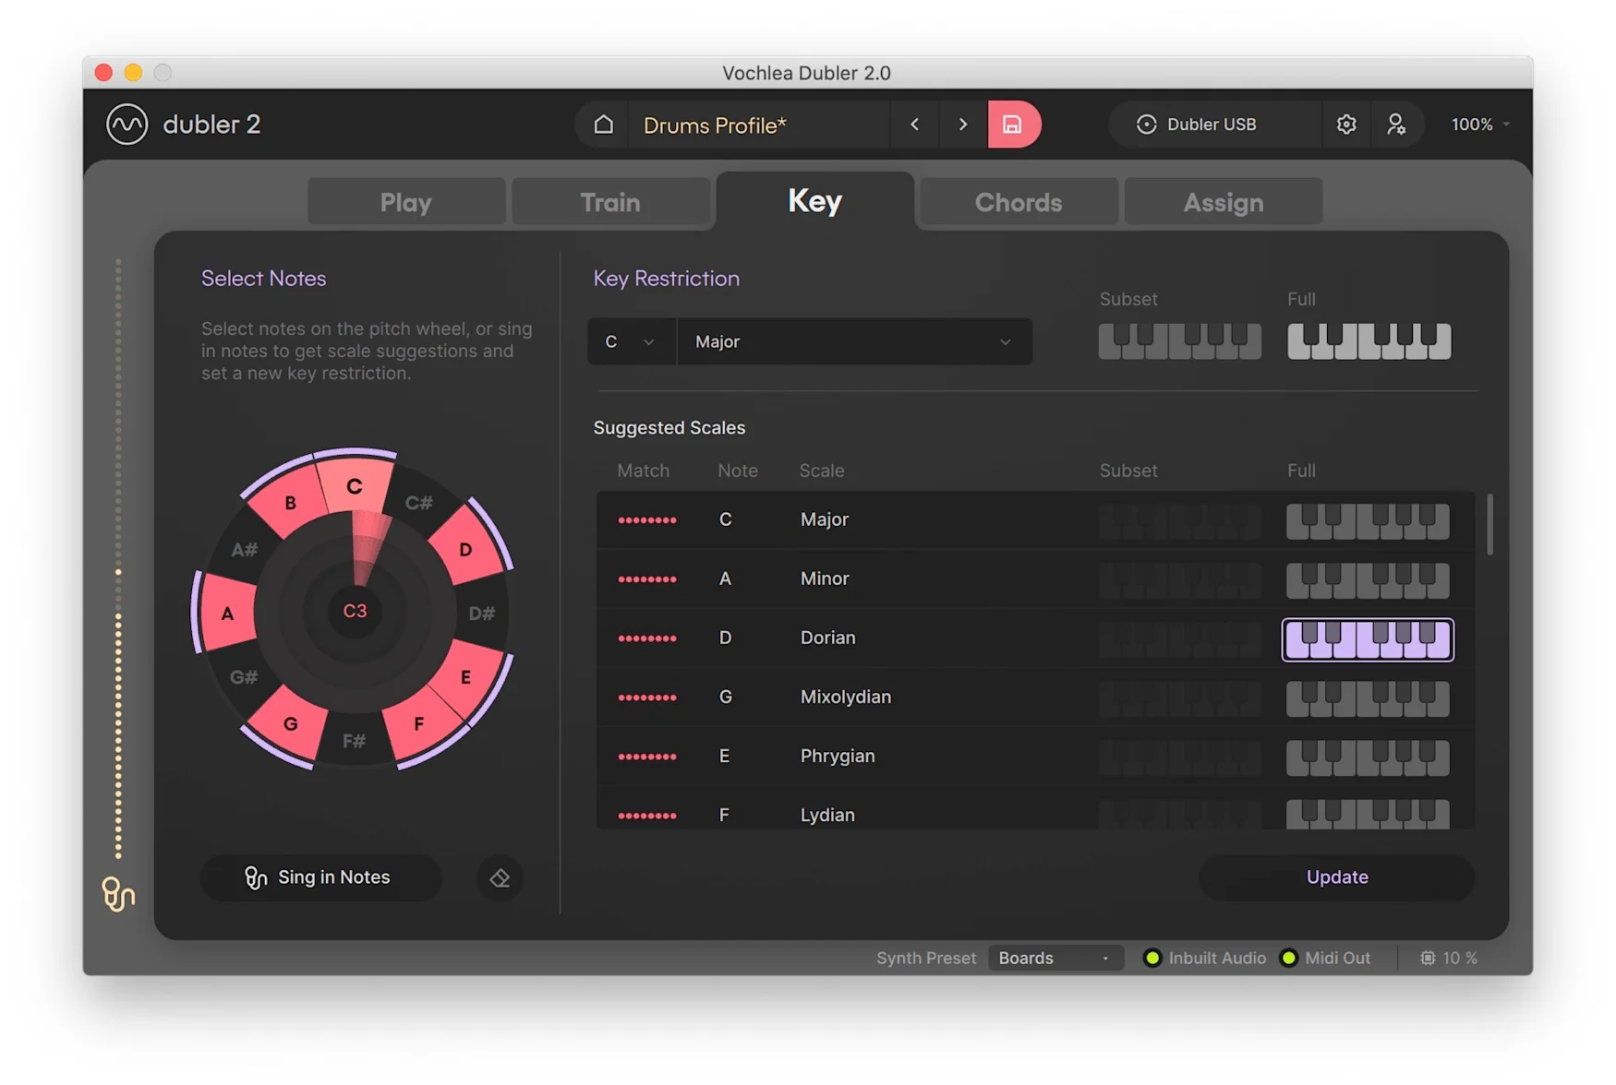Toggle Inbuilt Audio on or off

click(1152, 958)
